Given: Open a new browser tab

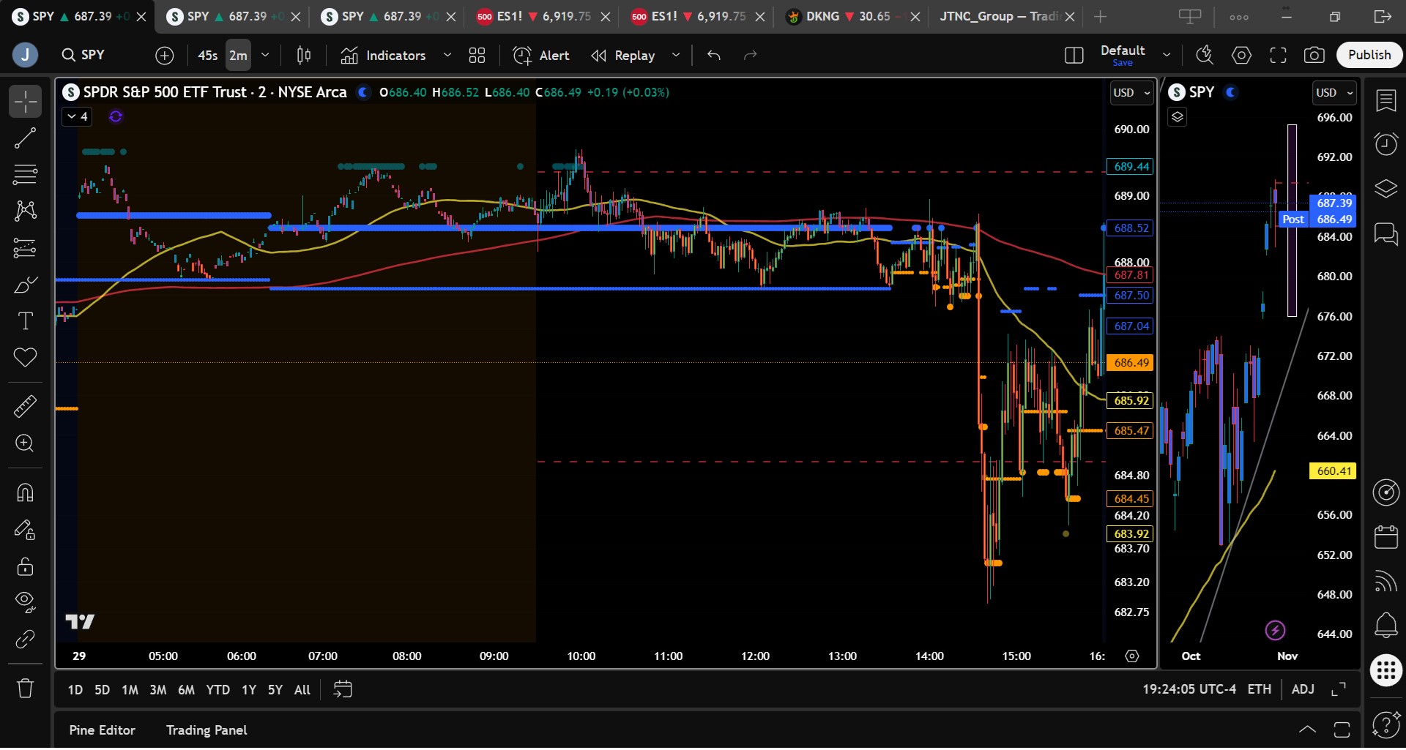Looking at the screenshot, I should click(1100, 16).
